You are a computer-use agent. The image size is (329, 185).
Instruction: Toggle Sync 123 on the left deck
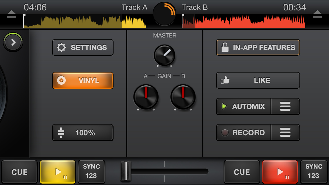click(x=92, y=171)
